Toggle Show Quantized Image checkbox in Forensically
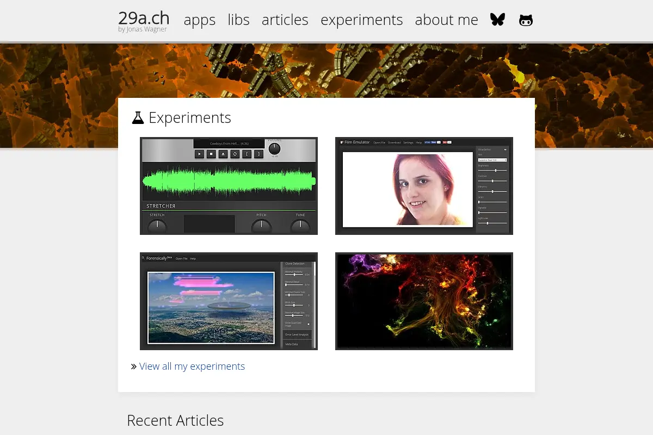The image size is (653, 435). click(x=309, y=324)
